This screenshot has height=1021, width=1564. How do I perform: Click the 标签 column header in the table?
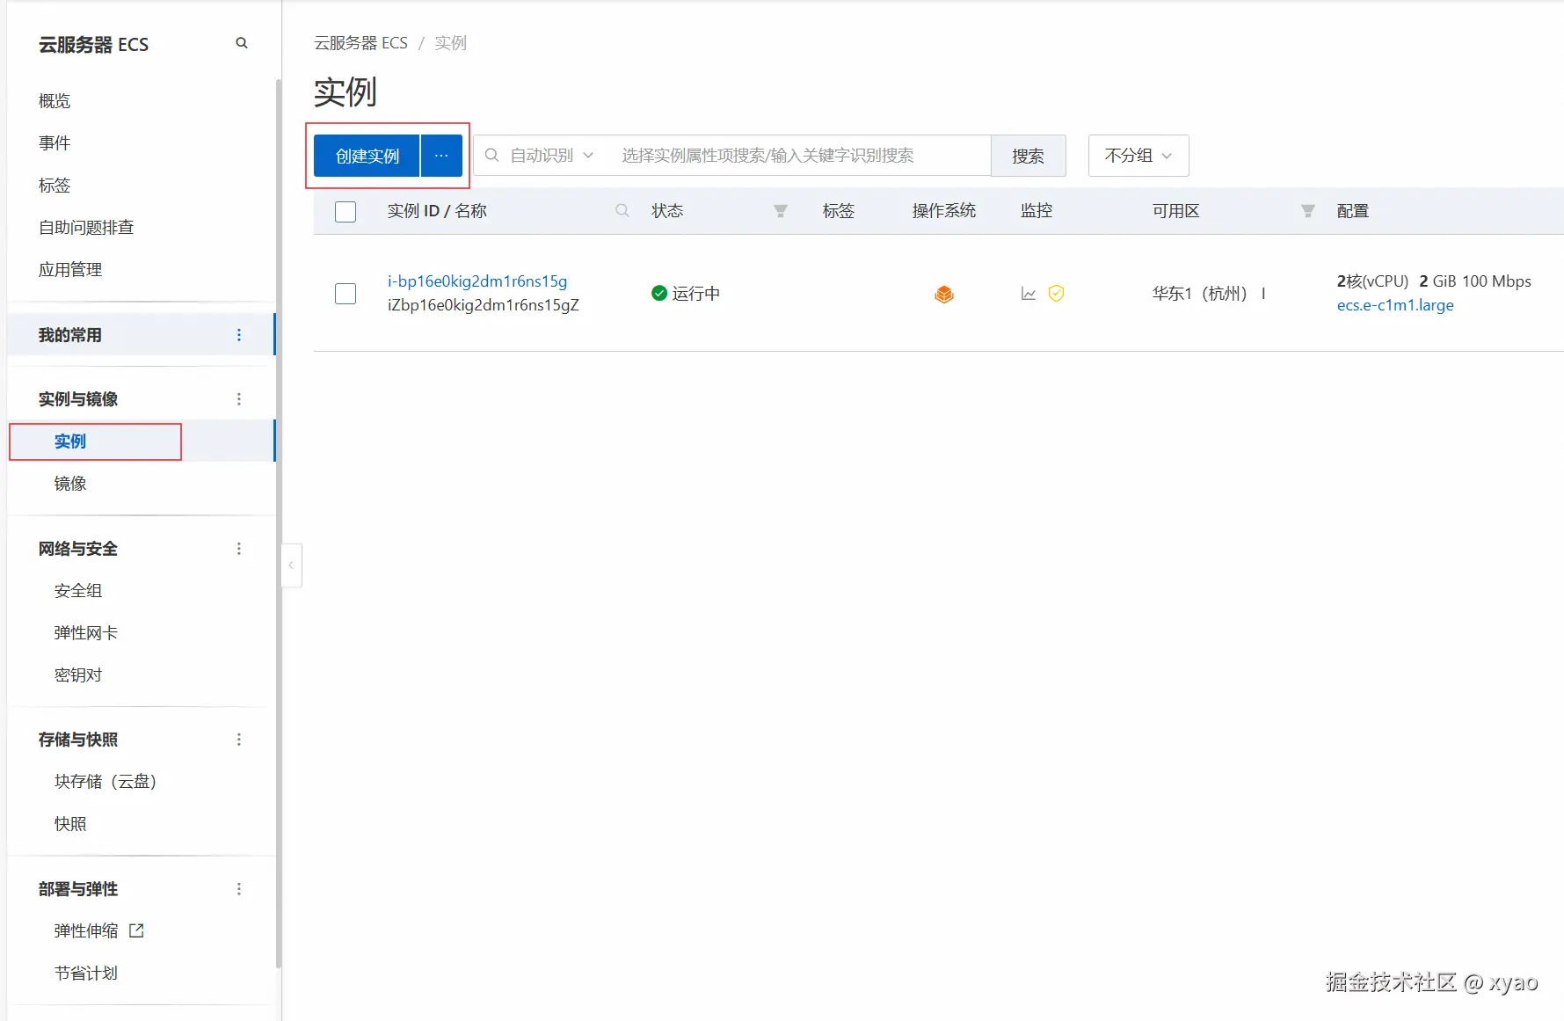pyautogui.click(x=839, y=211)
